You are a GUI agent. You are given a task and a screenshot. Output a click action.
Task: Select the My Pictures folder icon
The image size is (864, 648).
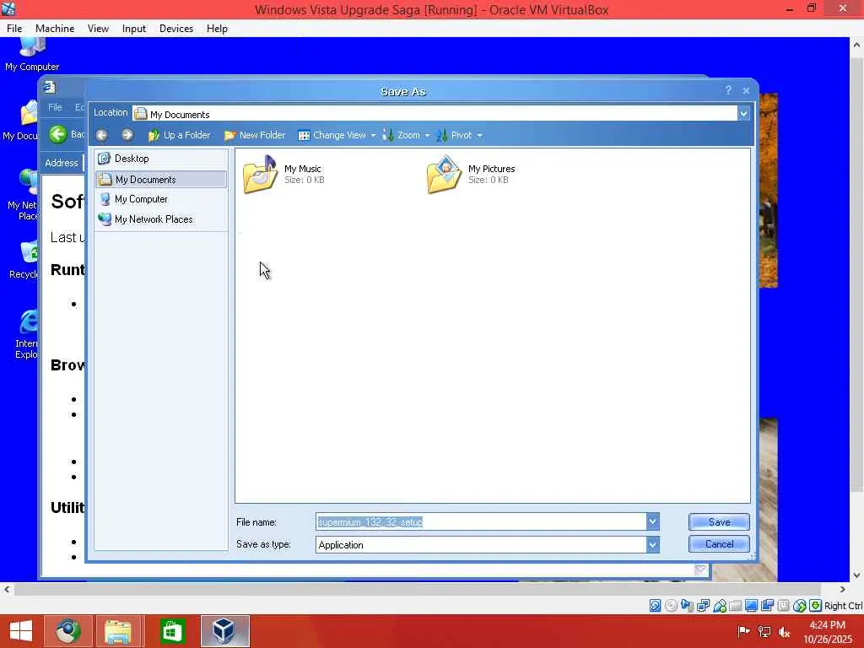444,174
